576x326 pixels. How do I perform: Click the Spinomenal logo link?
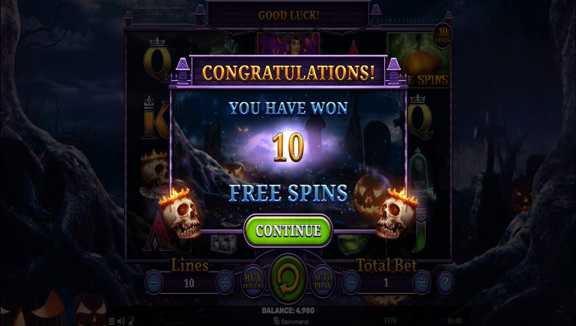click(x=292, y=322)
